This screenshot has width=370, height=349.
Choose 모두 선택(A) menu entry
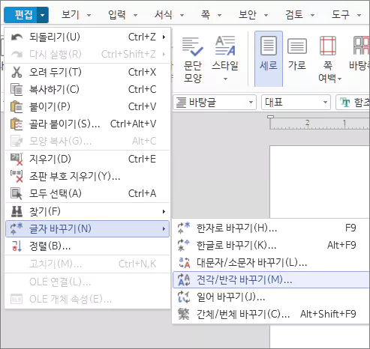point(87,194)
